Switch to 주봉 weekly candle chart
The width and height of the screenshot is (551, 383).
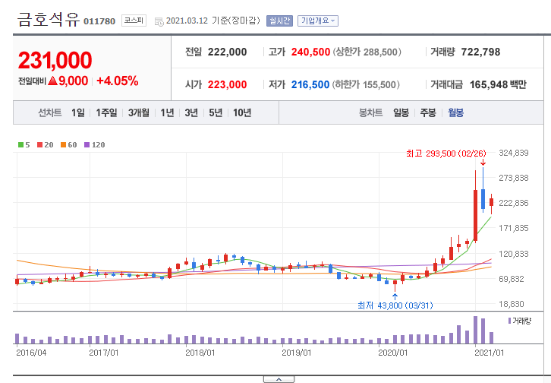(x=428, y=113)
